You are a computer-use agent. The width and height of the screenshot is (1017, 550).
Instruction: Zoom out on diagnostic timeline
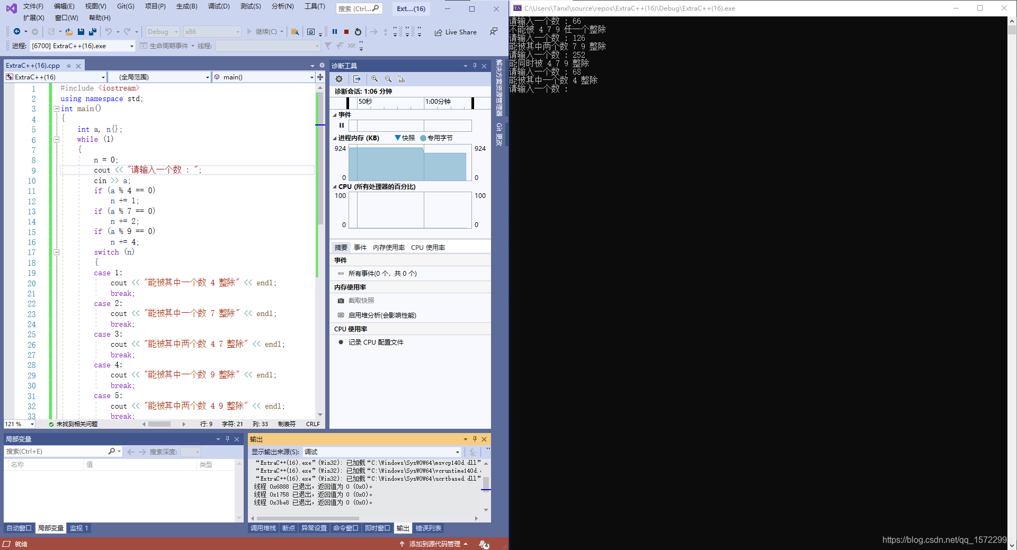[x=388, y=79]
